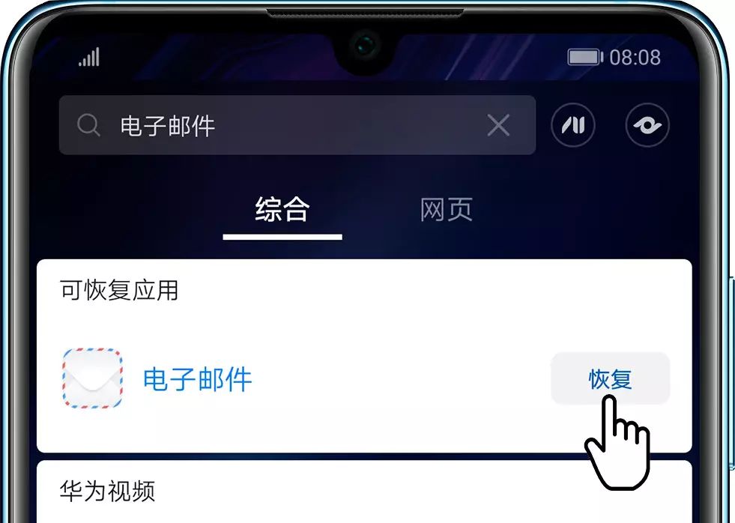Screen dimensions: 735x523
Task: Focus the 电子邮件 search input field
Action: tap(297, 125)
